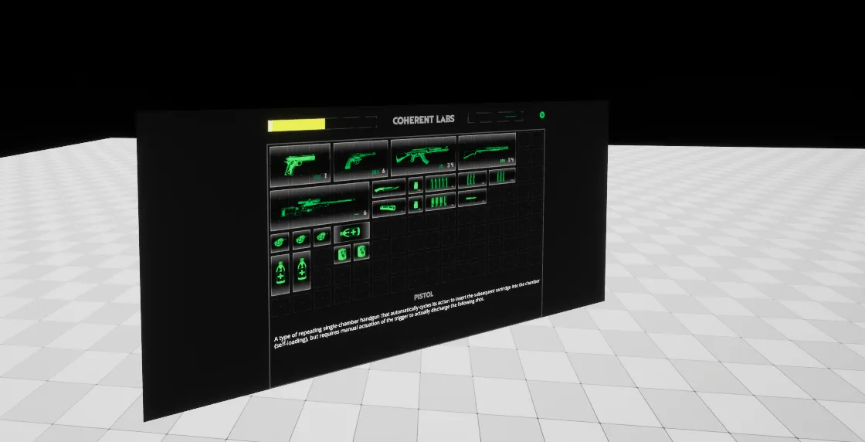Select the row of five bullets

tap(439, 184)
